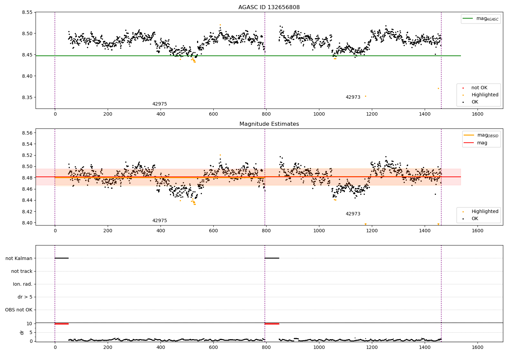Viewport: 508px width, 355px height.
Task: Click y-axis tick "8.52" in middle plot
Action: click(x=27, y=156)
